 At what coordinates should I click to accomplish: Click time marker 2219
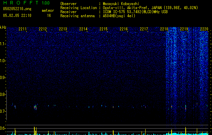(184, 29)
